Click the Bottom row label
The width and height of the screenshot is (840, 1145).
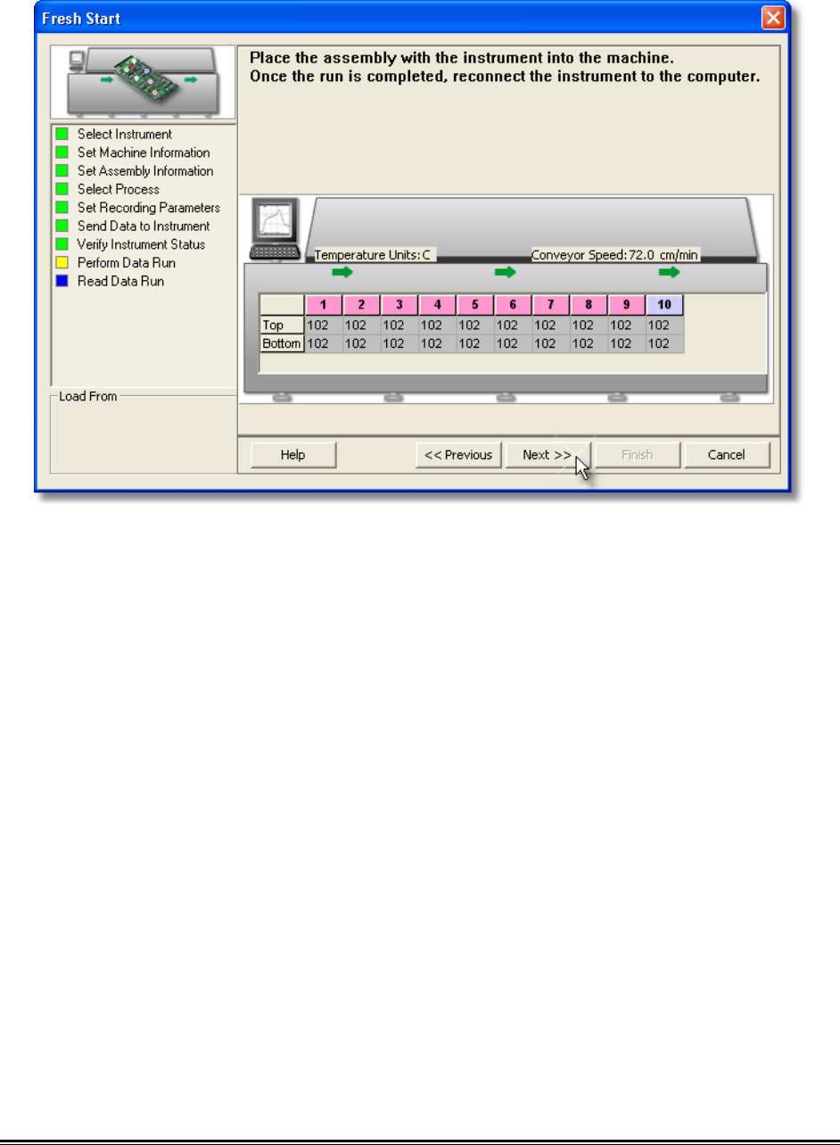coord(282,343)
